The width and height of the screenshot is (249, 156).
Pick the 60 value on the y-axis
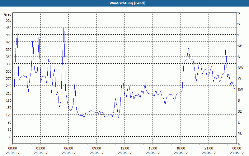click(10, 129)
